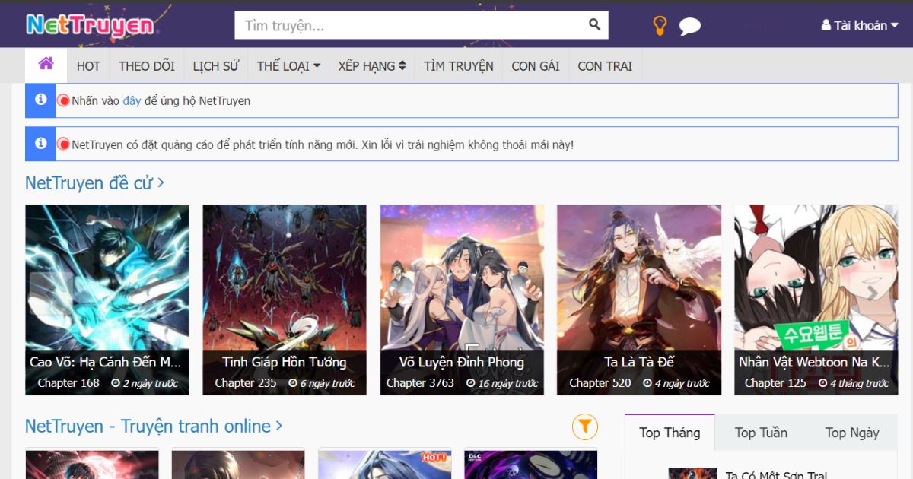This screenshot has width=913, height=479.
Task: Click the Tìm truyện search field
Action: (411, 25)
